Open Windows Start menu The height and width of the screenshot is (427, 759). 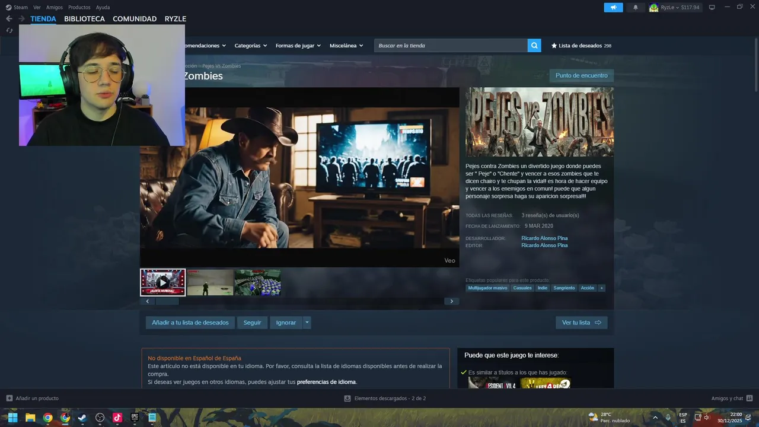12,418
